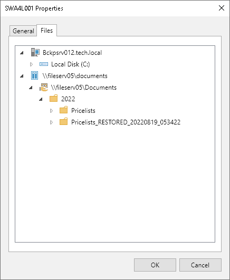Click the Pricelists_RESTORED folder icon

click(64, 122)
